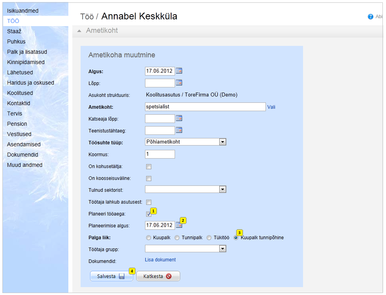Open calendar icon for Katseaja lõpp
The image size is (386, 295).
click(179, 118)
